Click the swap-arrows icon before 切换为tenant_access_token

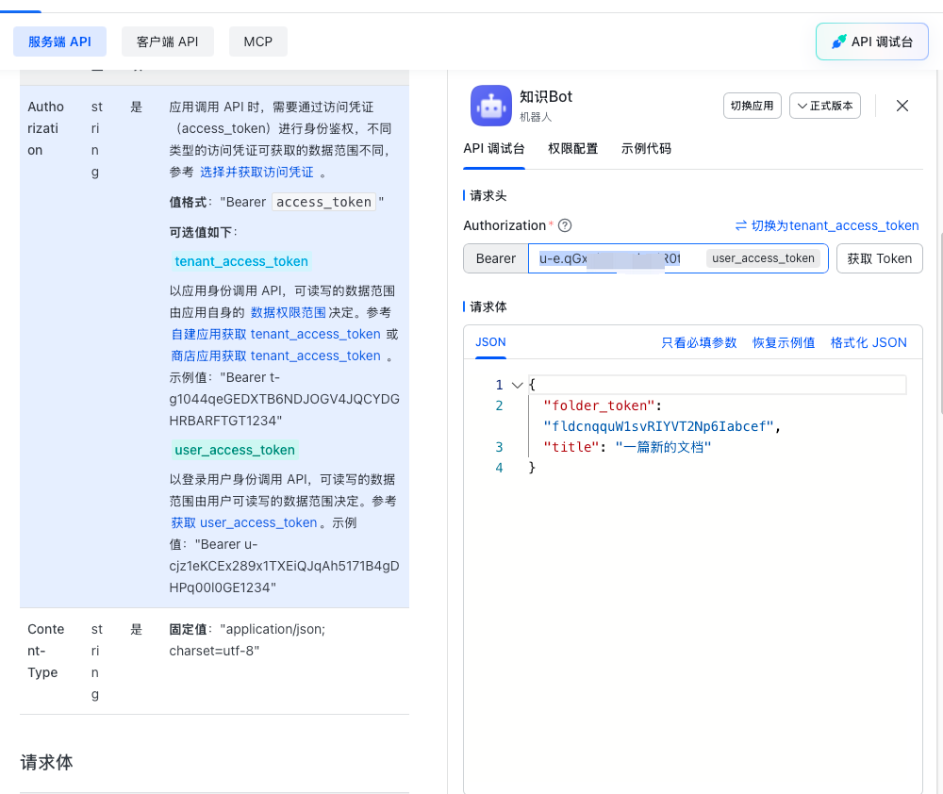742,225
